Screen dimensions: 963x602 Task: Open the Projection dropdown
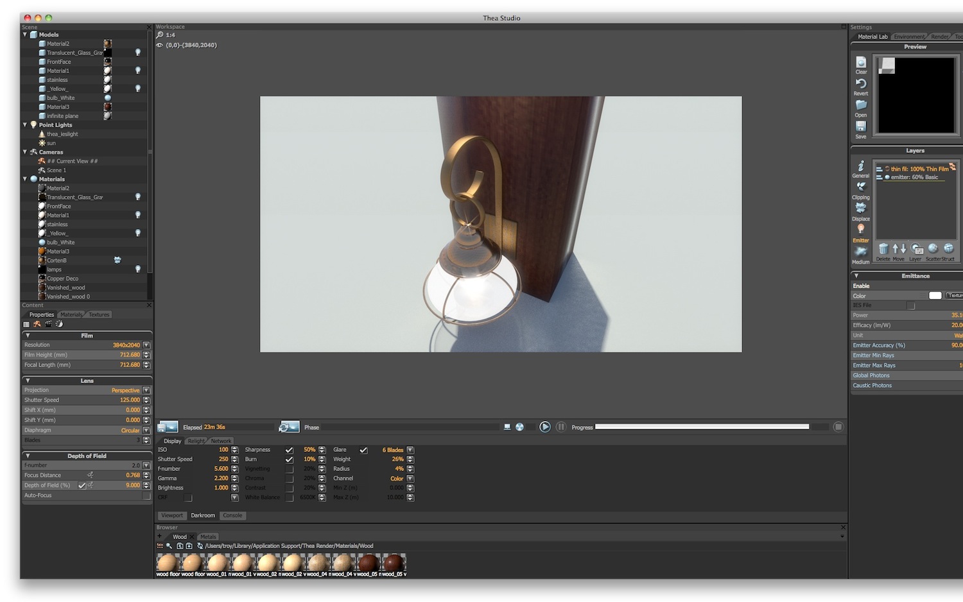[x=146, y=390]
